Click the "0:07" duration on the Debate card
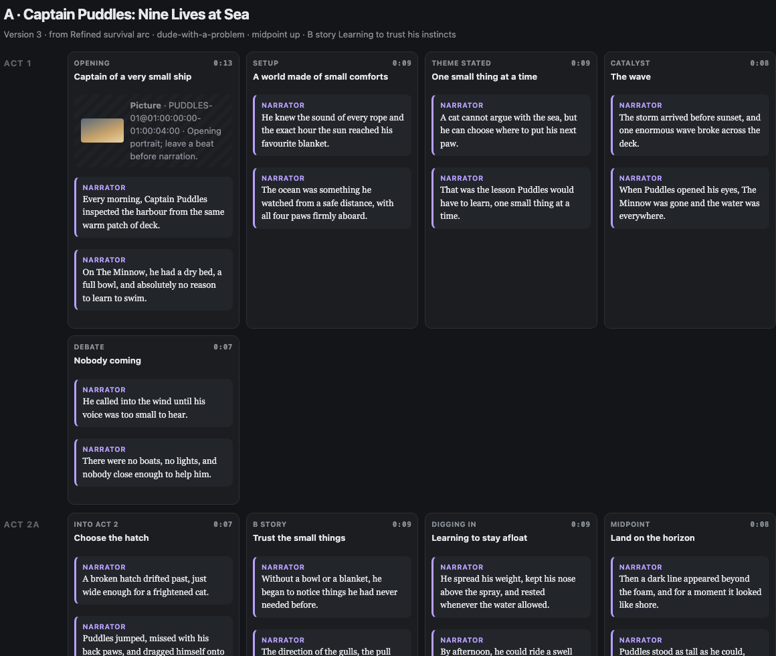The height and width of the screenshot is (656, 776). pos(223,347)
